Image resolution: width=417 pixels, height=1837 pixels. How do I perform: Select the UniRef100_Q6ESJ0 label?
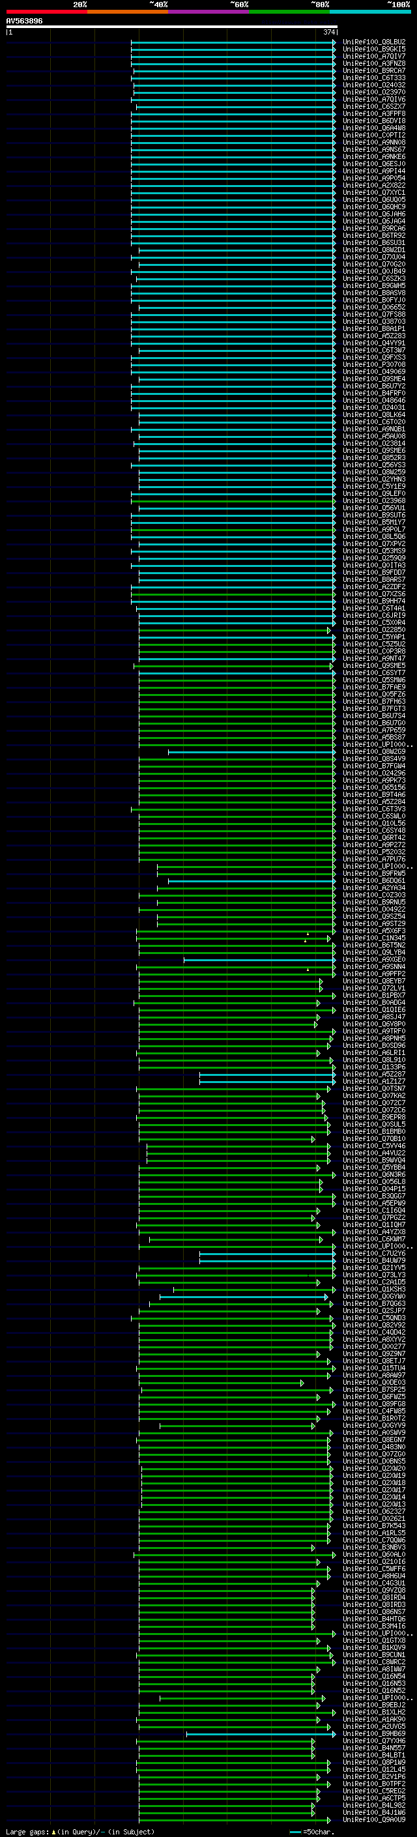pyautogui.click(x=373, y=164)
